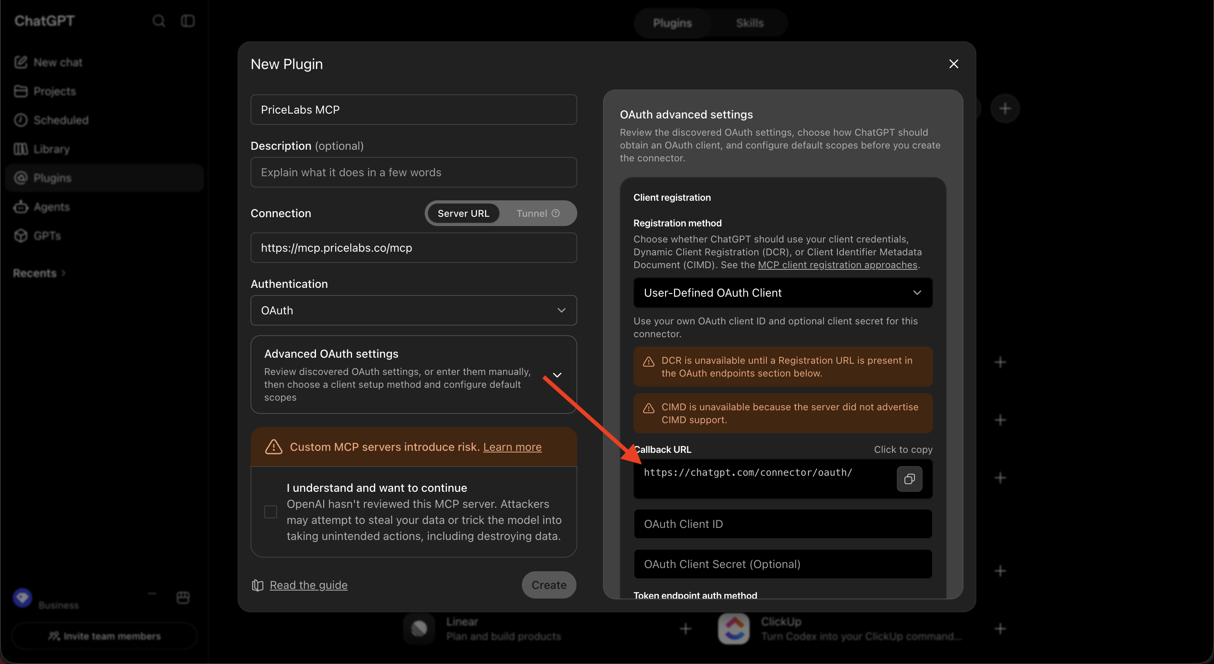Click Invite team members button

click(104, 636)
